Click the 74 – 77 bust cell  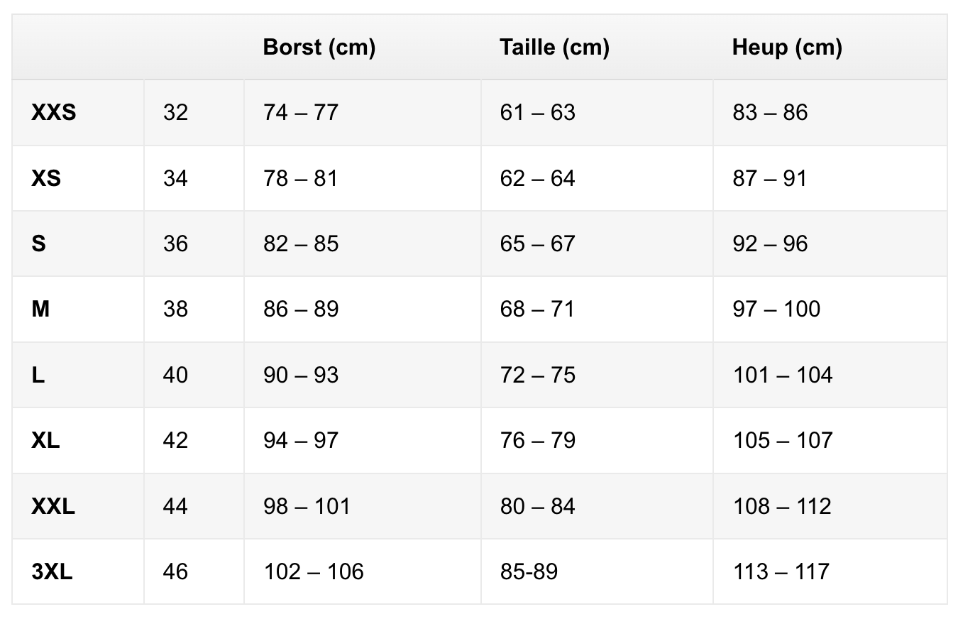click(x=301, y=112)
